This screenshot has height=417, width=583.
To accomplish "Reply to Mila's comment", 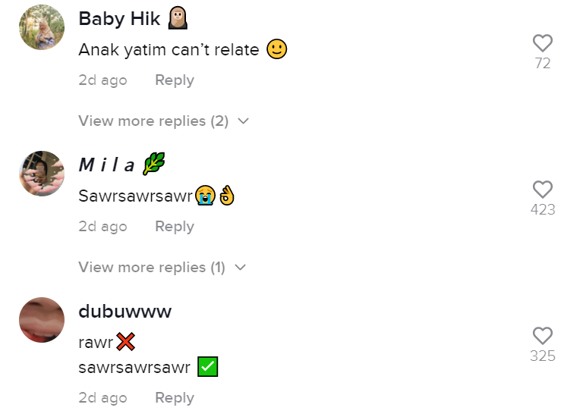I will click(175, 227).
